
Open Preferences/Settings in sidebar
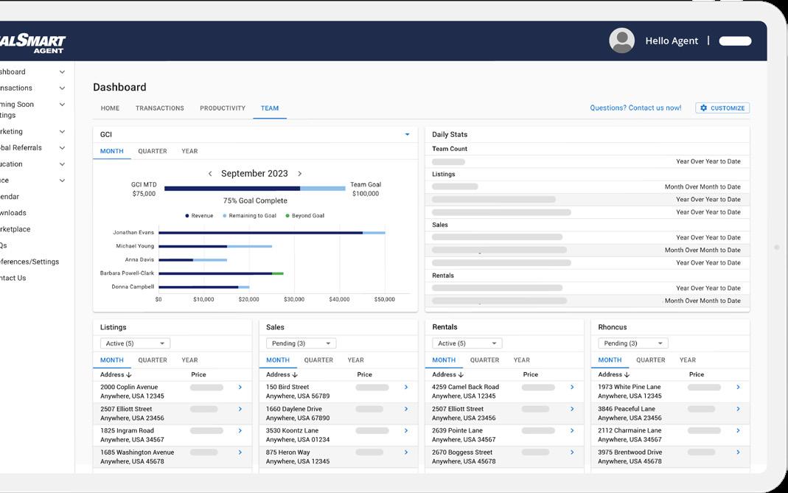(x=29, y=262)
